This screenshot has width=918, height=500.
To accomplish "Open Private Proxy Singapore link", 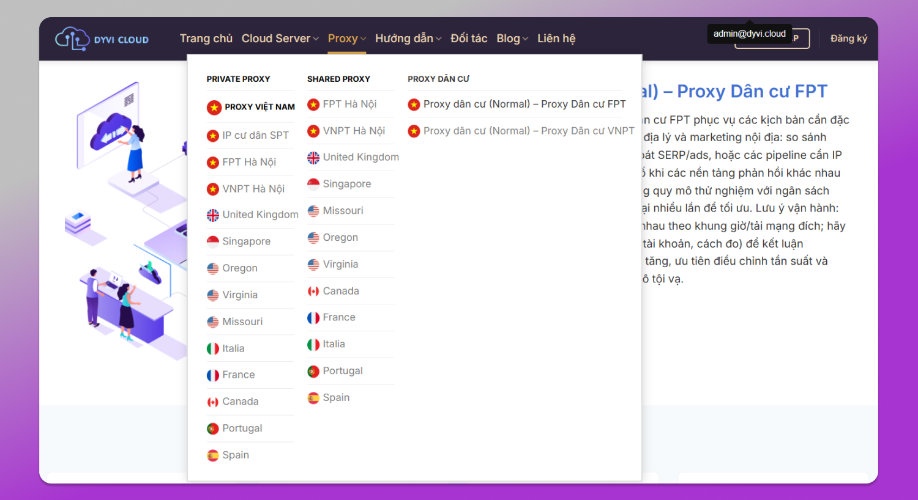I will coord(246,241).
